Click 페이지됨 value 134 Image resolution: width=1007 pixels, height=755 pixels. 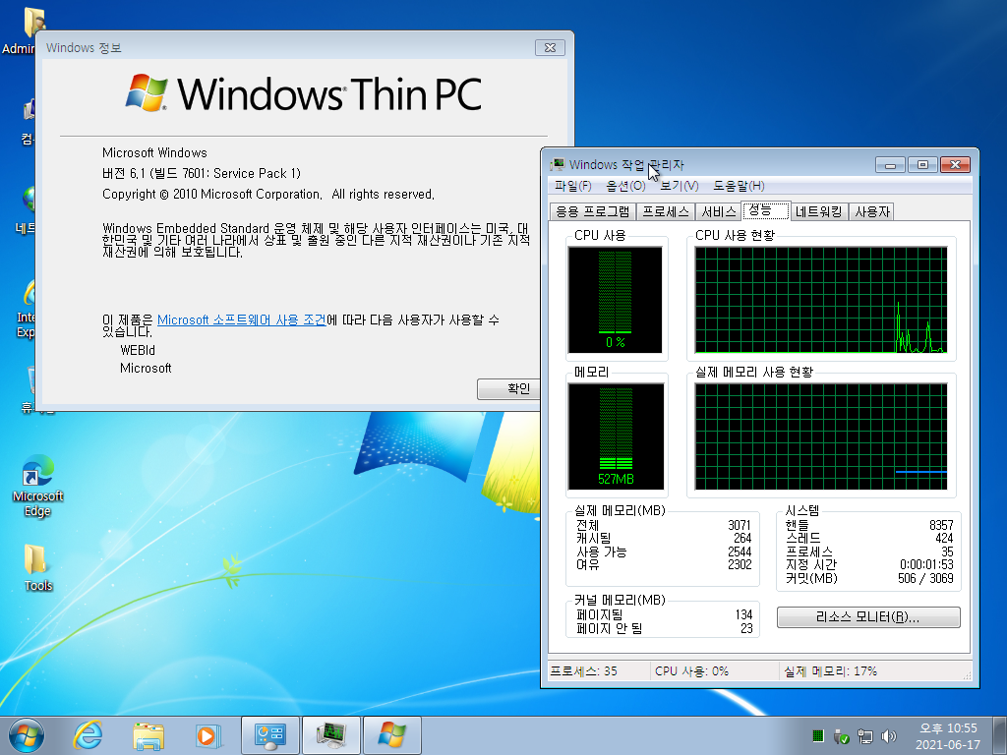point(743,614)
